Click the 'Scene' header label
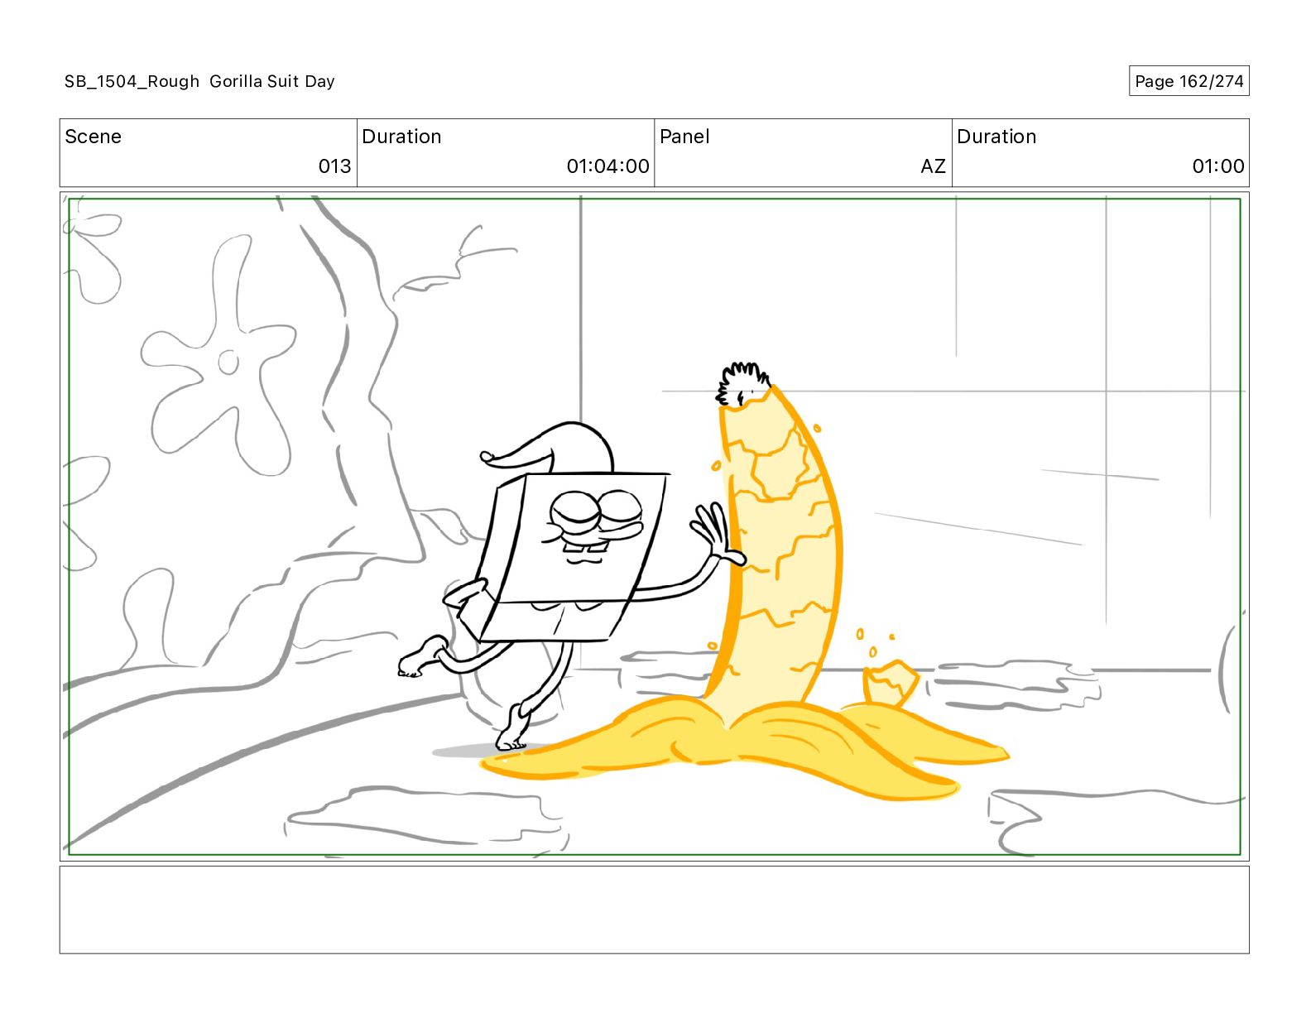 93,137
